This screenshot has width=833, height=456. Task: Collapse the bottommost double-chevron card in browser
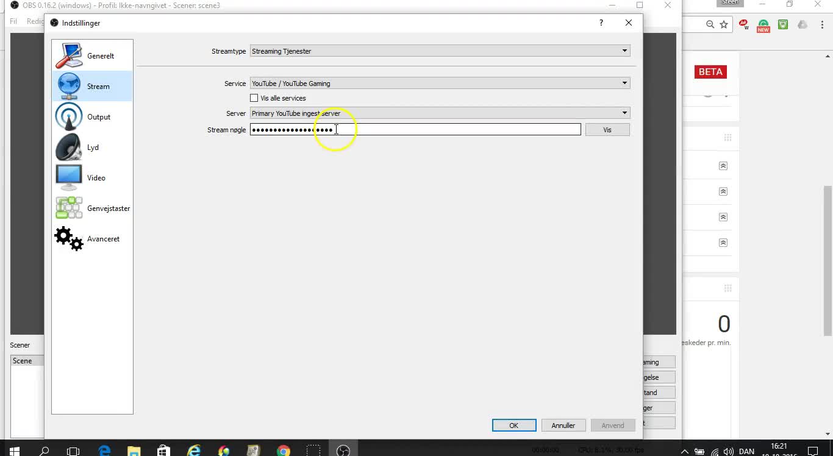point(723,243)
